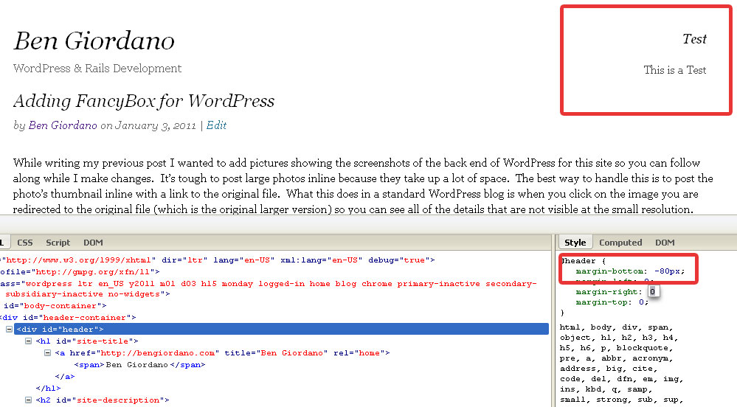Collapse the h1 site-title node
The width and height of the screenshot is (737, 407).
pos(28,341)
